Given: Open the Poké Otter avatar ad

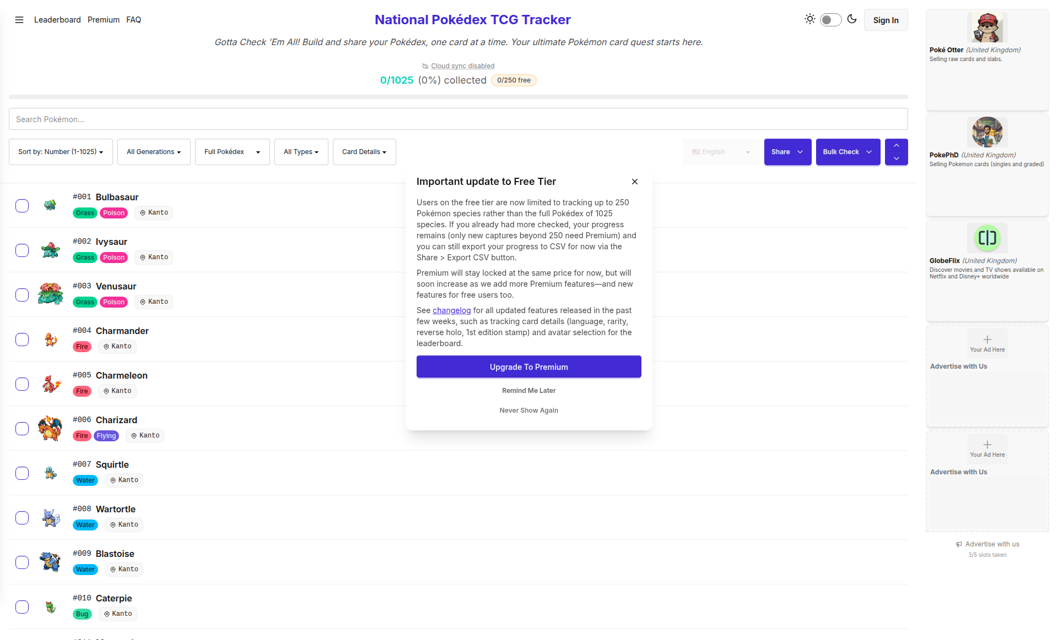Looking at the screenshot, I should click(987, 26).
